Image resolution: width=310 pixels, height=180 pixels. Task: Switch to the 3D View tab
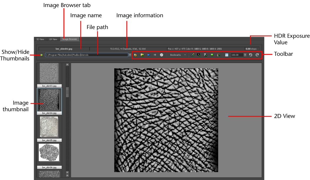click(40, 39)
